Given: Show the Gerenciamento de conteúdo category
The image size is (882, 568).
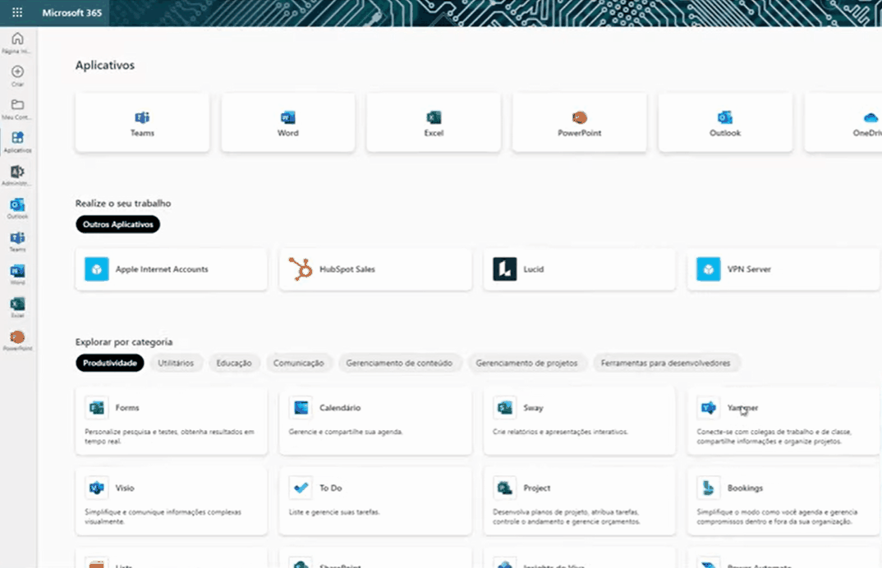Looking at the screenshot, I should 399,363.
